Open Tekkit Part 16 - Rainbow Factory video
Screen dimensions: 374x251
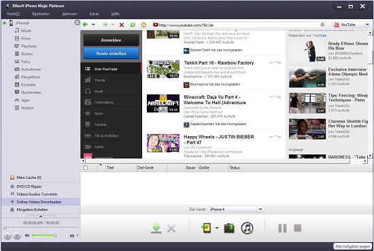[219, 63]
